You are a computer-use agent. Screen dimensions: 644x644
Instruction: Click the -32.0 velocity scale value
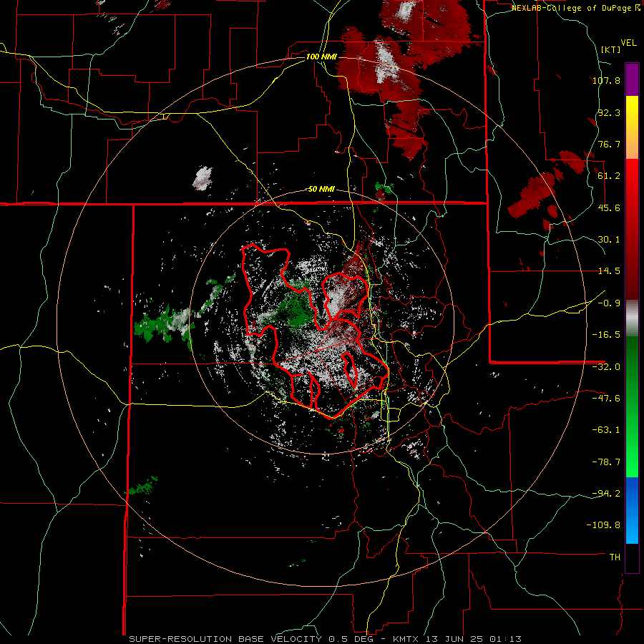tap(606, 367)
